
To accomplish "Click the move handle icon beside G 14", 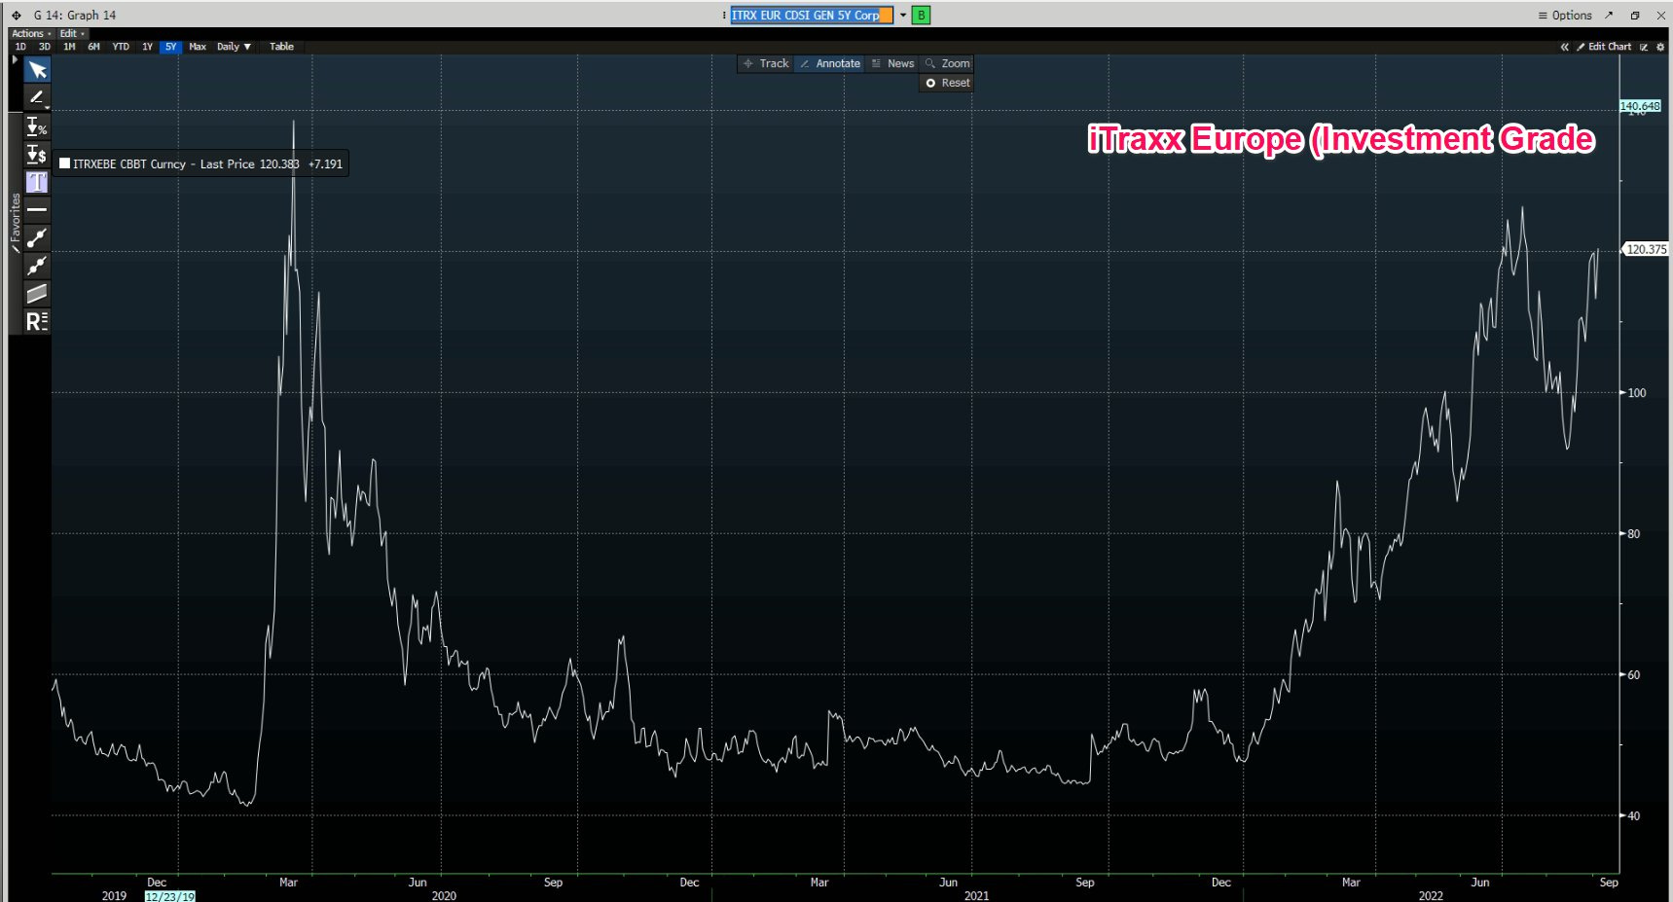I will (17, 16).
